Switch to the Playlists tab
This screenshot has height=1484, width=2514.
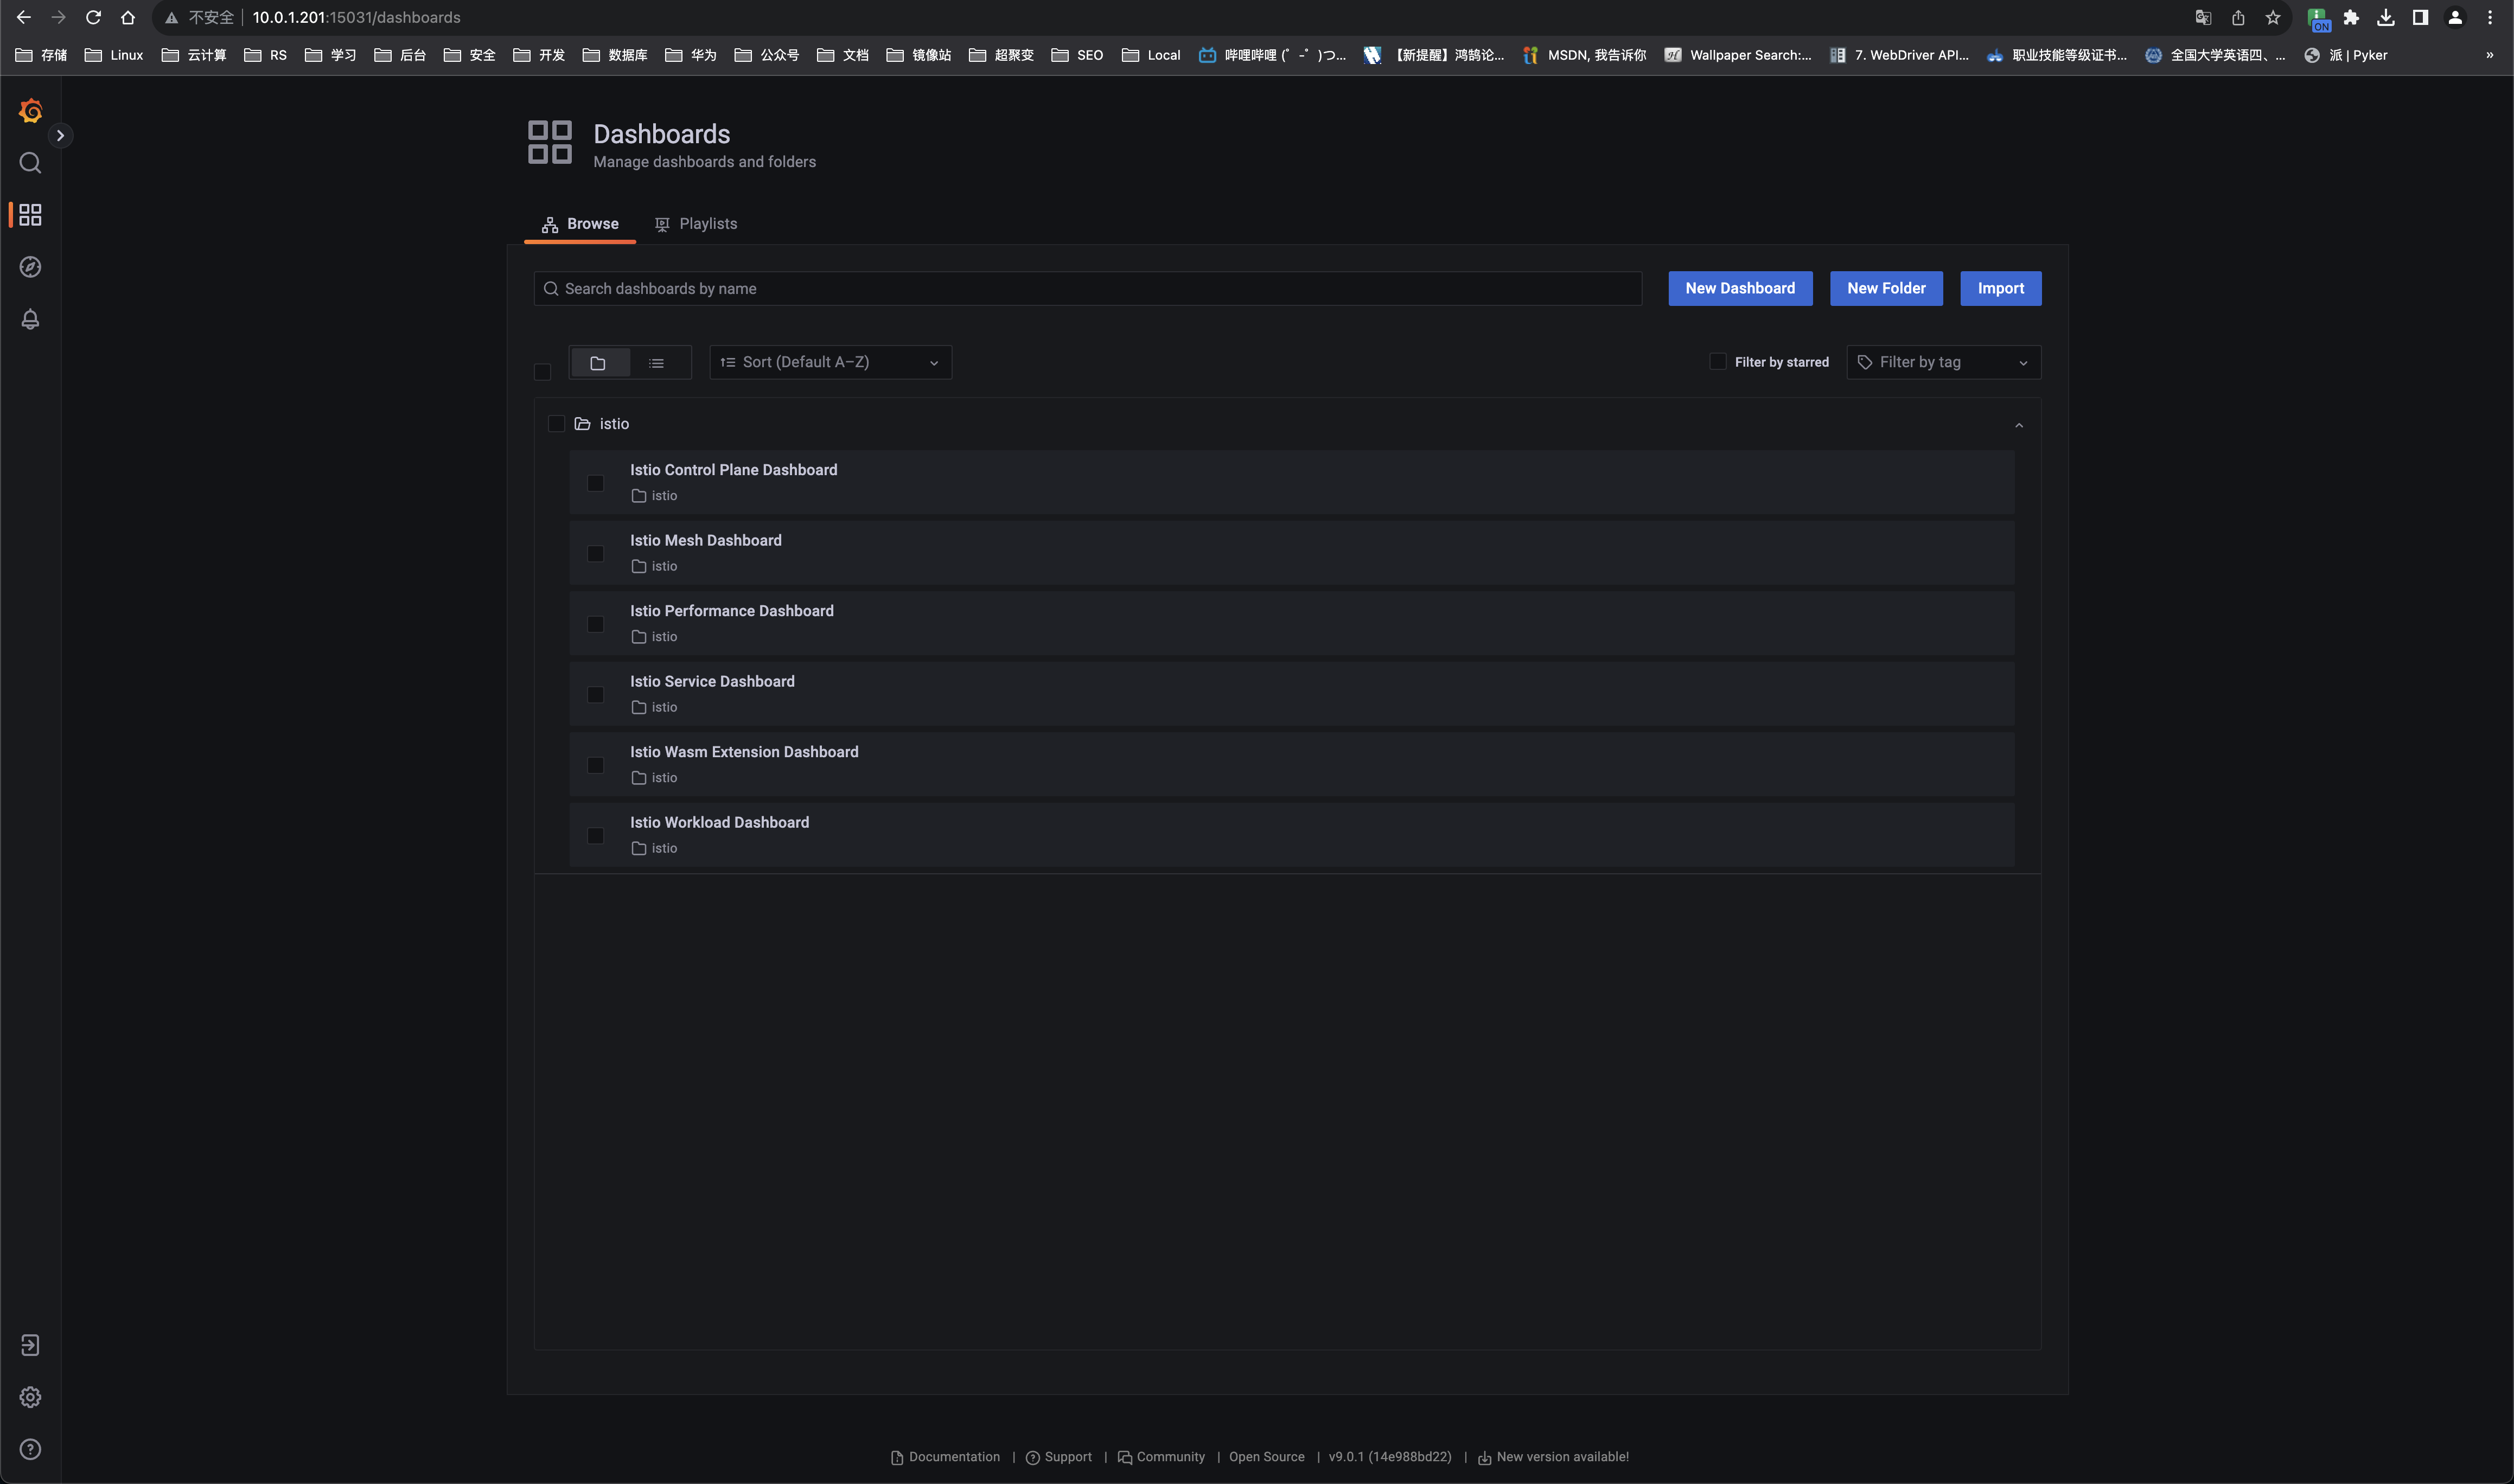point(696,224)
